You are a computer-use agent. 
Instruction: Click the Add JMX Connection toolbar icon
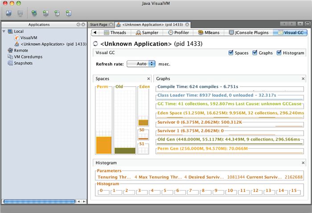tap(34, 13)
